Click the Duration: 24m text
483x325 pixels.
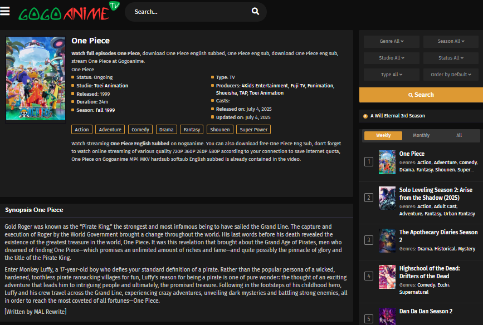[x=92, y=102]
